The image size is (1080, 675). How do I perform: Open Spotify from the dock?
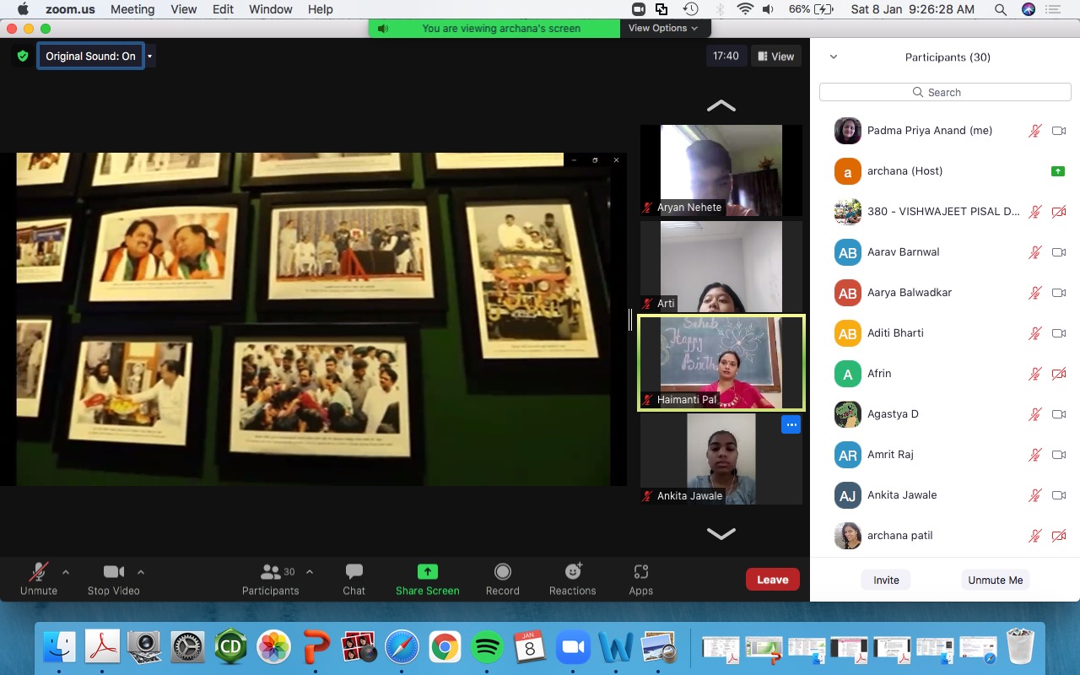pos(487,648)
